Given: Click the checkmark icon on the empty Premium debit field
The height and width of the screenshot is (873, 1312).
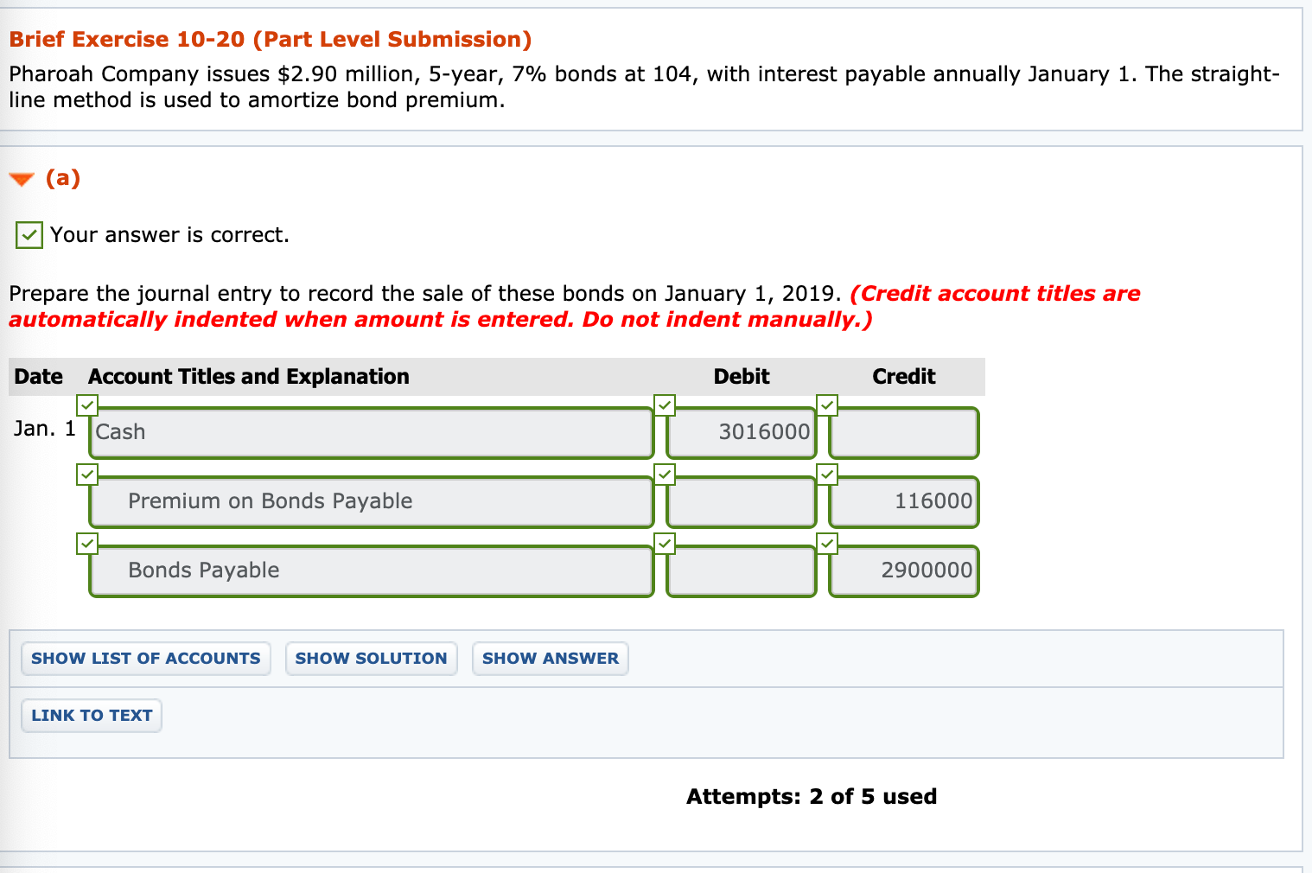Looking at the screenshot, I should 666,474.
